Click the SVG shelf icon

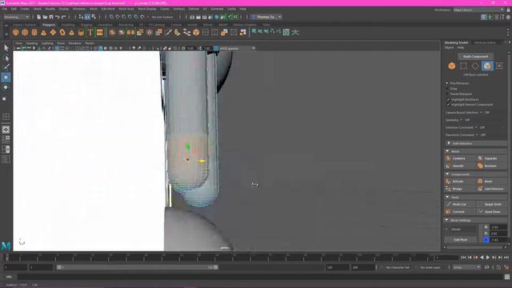point(99,32)
